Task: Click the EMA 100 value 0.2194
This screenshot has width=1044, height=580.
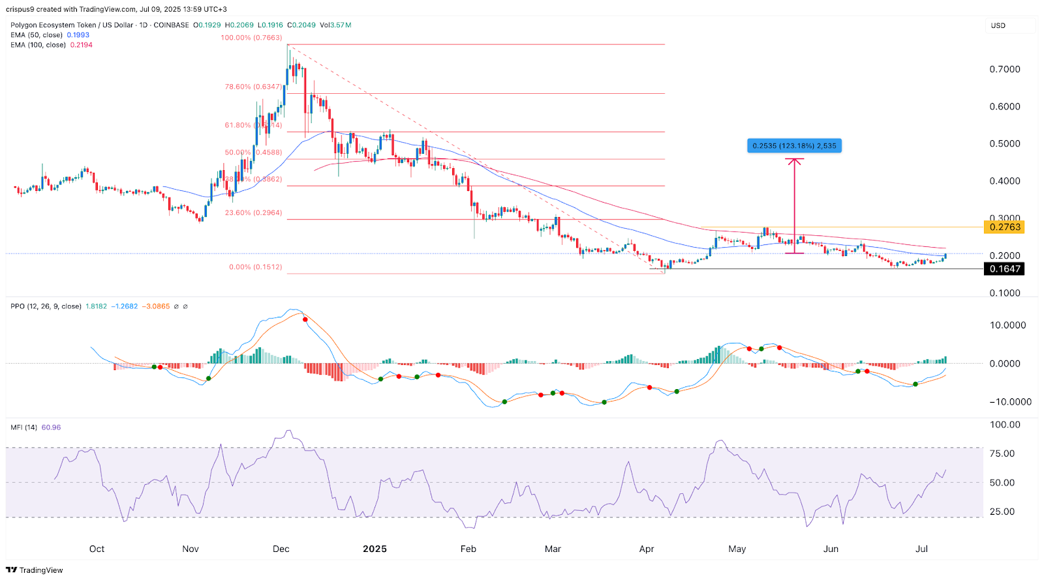Action: (x=81, y=45)
